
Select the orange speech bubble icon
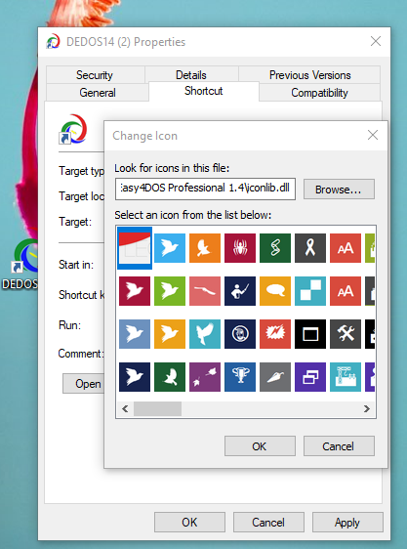tap(275, 290)
